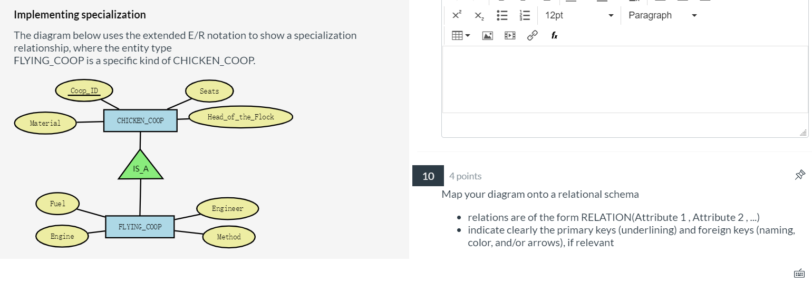Image resolution: width=812 pixels, height=283 pixels.
Task: Insert an image via toolbar
Action: click(x=488, y=35)
